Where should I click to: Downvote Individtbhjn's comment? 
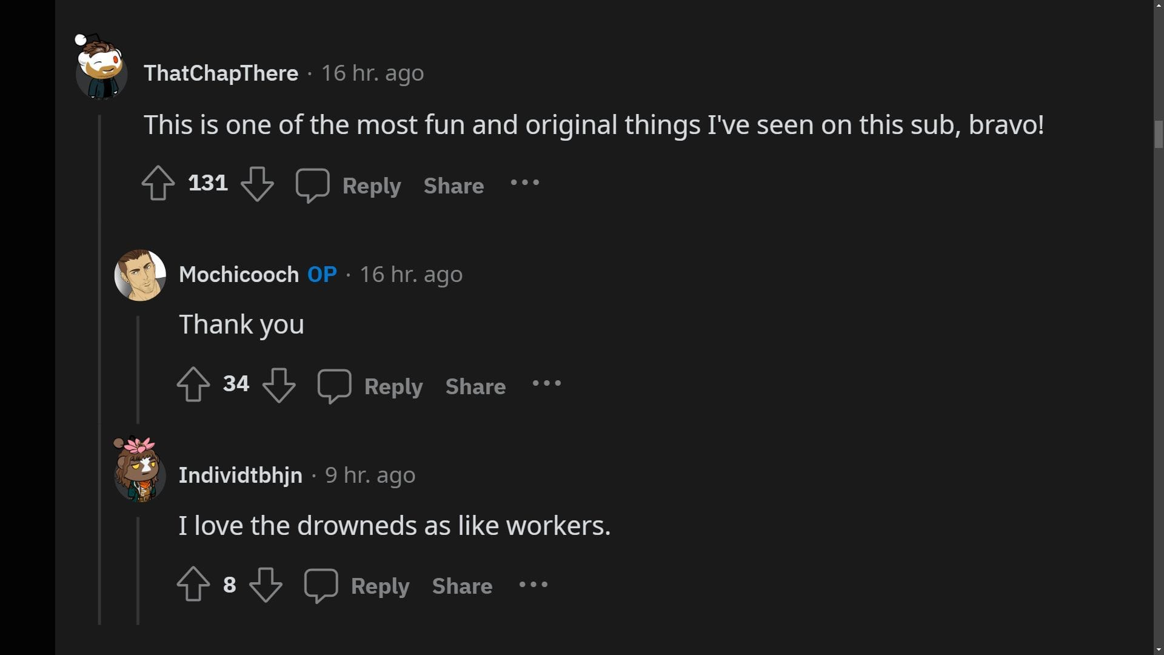click(267, 585)
